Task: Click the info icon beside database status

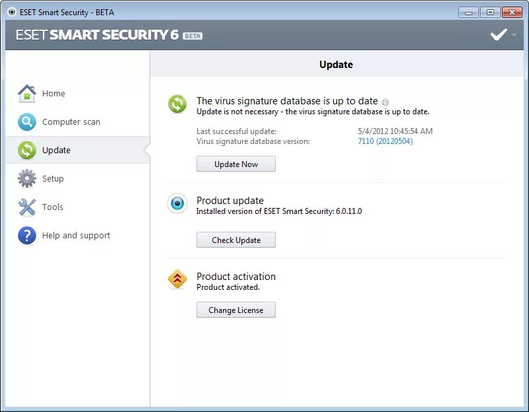Action: [x=385, y=102]
